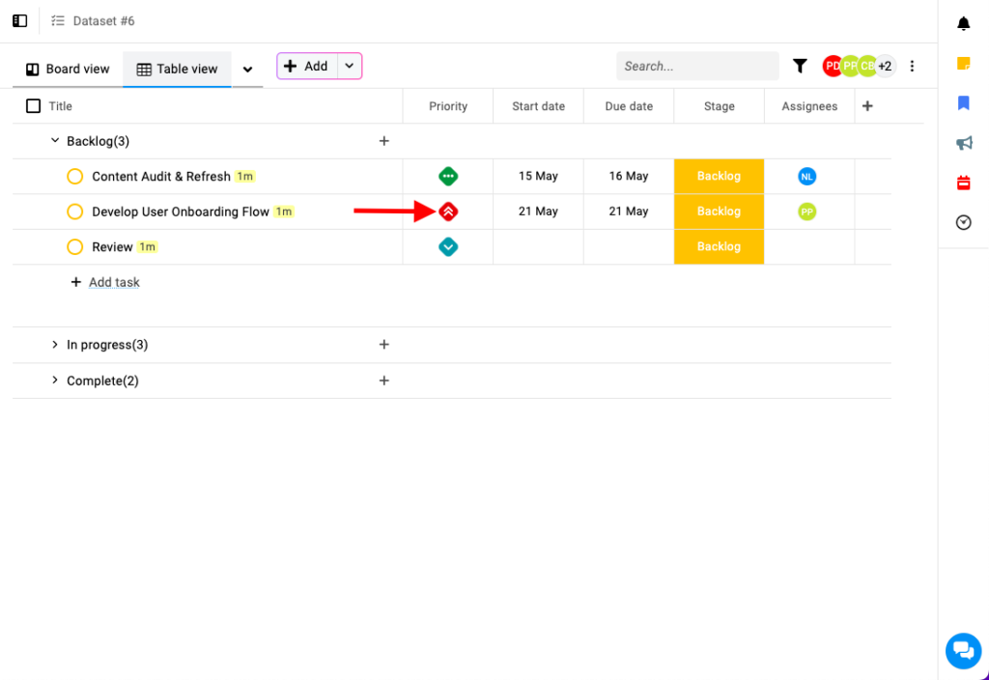Click red priority icon for Onboarding Flow
Screen dimensions: 989x680
pyautogui.click(x=448, y=212)
